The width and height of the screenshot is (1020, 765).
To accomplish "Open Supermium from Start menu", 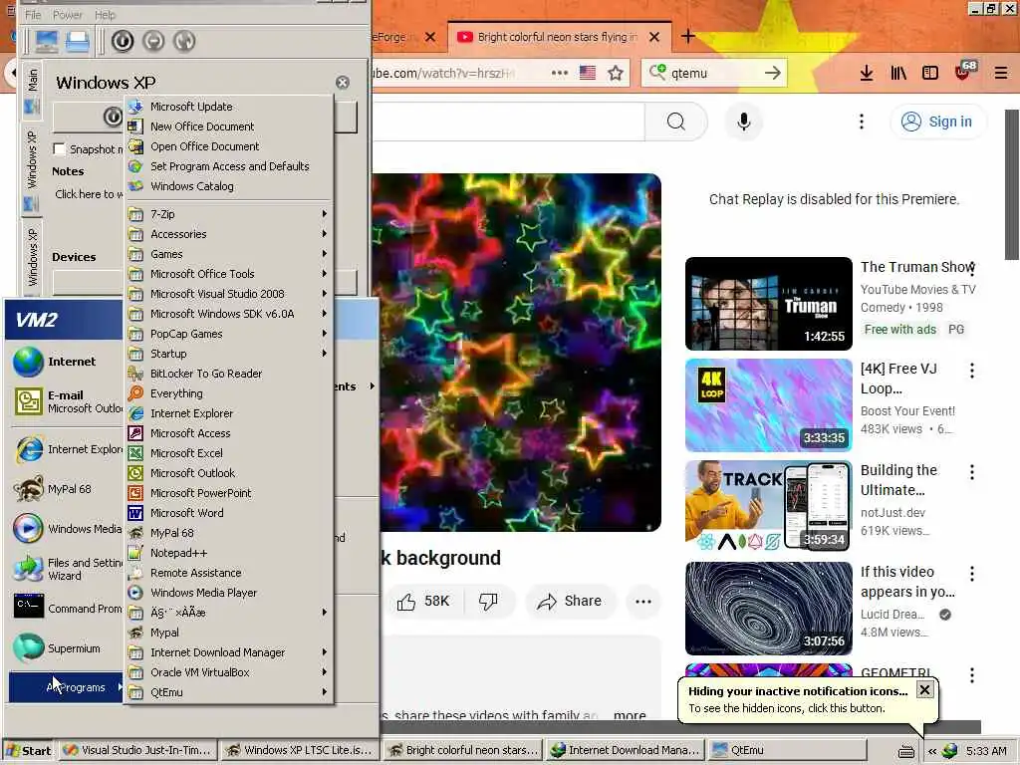I will coord(65,647).
